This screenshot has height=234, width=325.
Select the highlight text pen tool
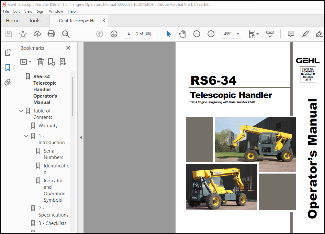click(x=305, y=34)
